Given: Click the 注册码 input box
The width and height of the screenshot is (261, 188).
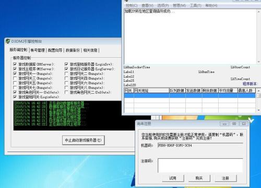Looking at the screenshot, I should [x=200, y=166].
